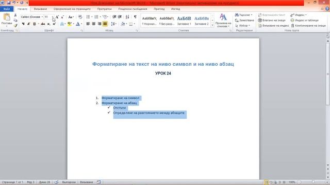Center the selected text
Screen dimensions: 330x185
[94, 24]
